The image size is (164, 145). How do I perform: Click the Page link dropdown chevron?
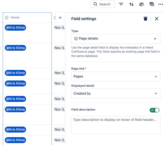(x=156, y=76)
